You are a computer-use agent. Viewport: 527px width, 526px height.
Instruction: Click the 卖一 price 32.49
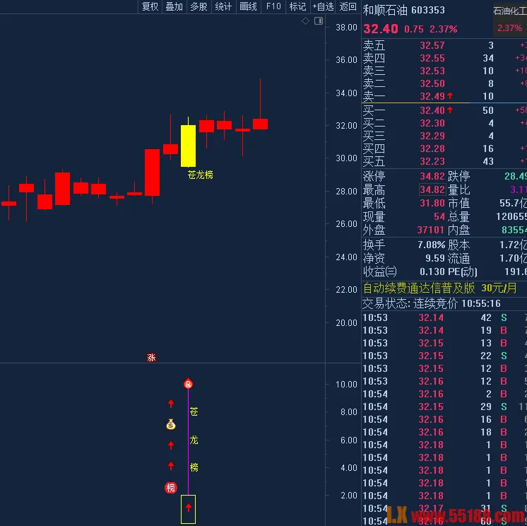point(432,96)
